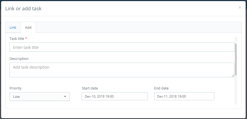Click the red required asterisk marker

26,38
